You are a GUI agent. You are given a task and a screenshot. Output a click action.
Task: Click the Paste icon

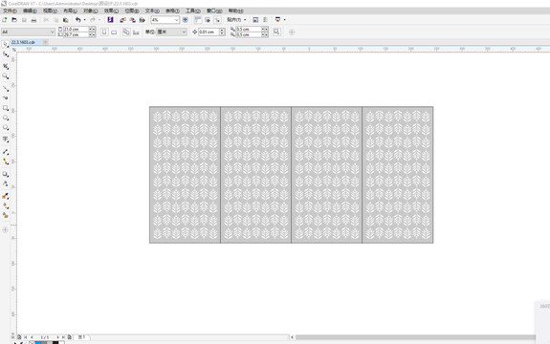tap(66, 20)
